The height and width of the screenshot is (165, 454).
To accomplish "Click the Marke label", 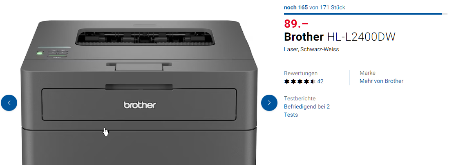I will [x=367, y=73].
